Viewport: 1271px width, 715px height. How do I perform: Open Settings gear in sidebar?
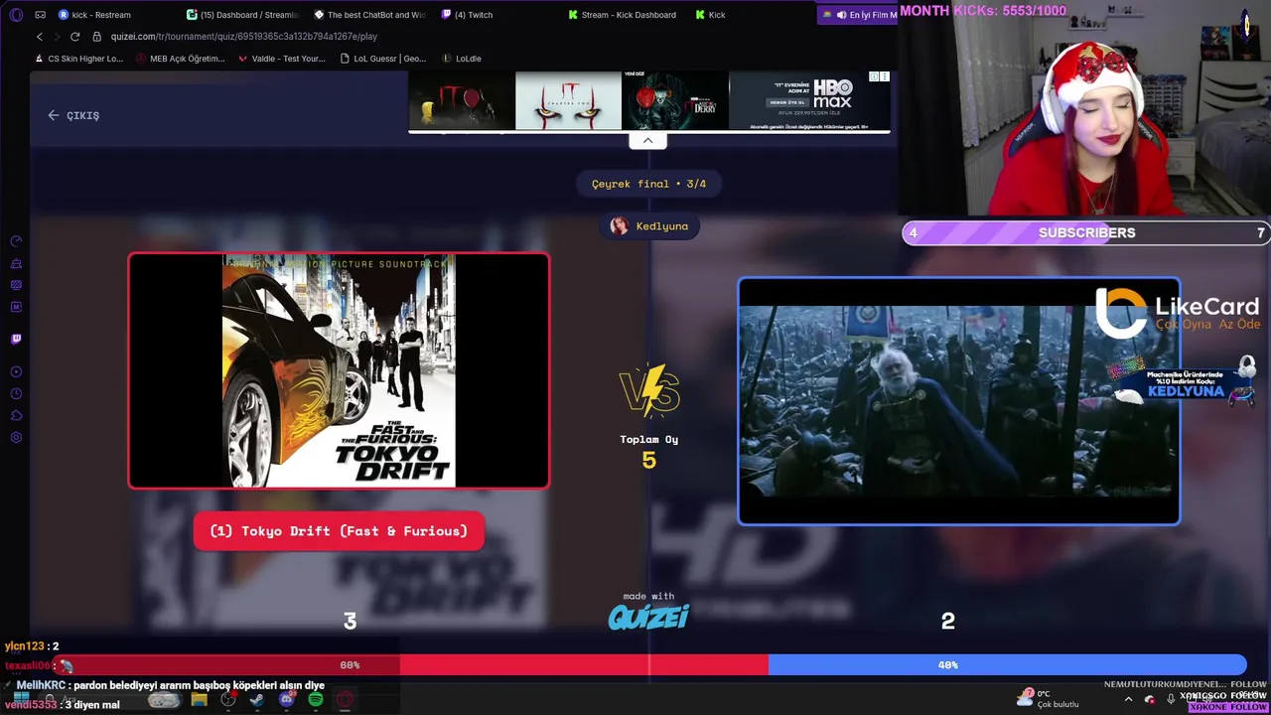[x=16, y=438]
